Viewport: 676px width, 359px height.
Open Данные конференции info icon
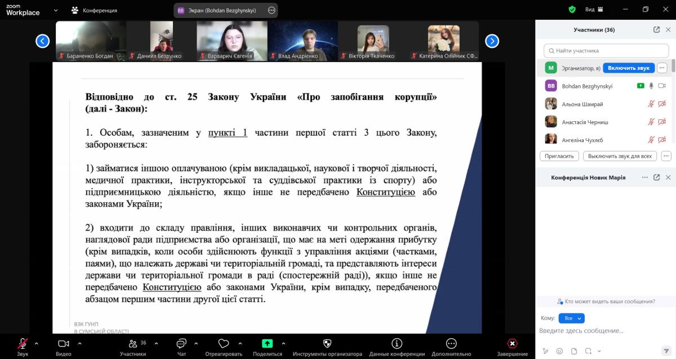[397, 344]
